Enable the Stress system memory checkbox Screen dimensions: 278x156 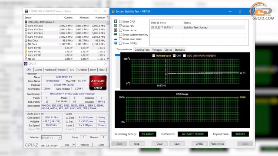click(x=120, y=35)
